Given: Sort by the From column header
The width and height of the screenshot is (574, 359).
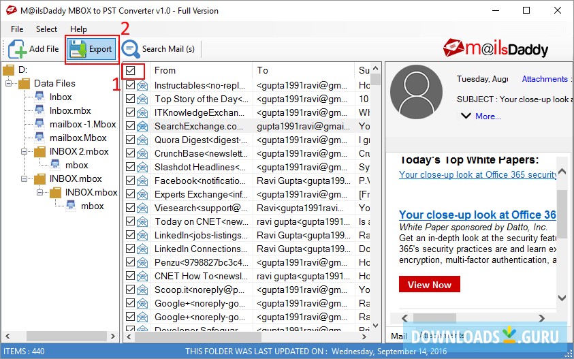Looking at the screenshot, I should tap(165, 70).
